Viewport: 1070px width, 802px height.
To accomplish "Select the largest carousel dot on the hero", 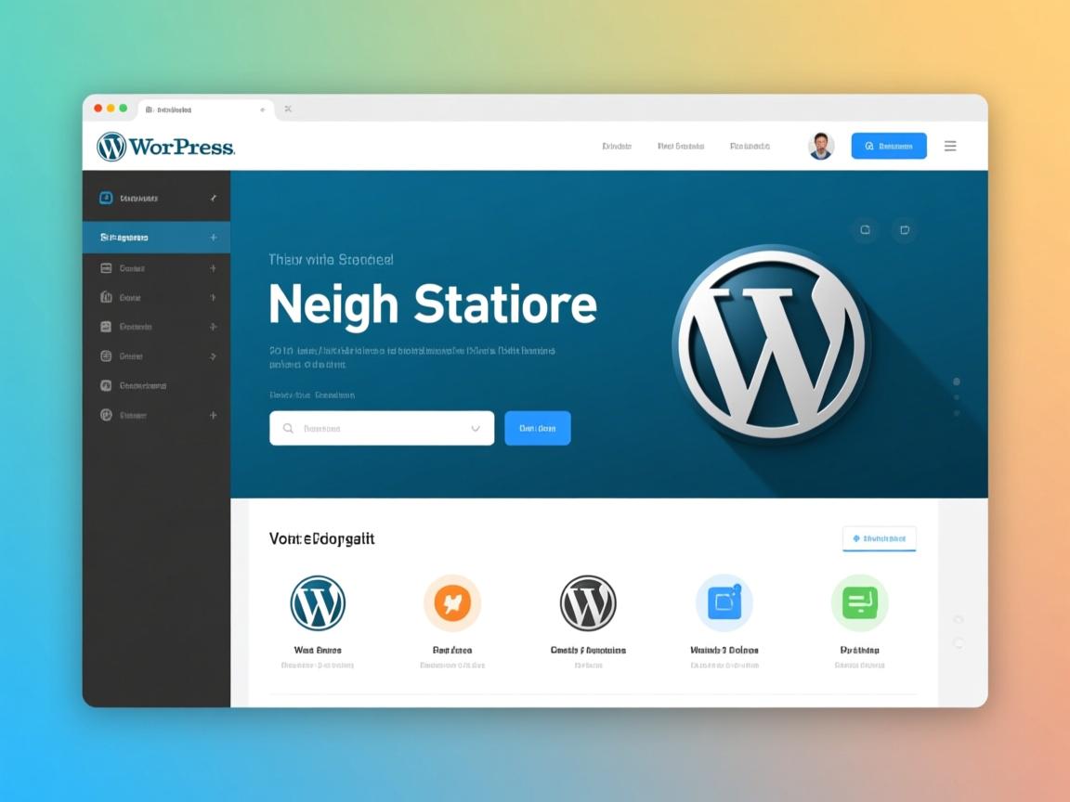I will coord(957,382).
